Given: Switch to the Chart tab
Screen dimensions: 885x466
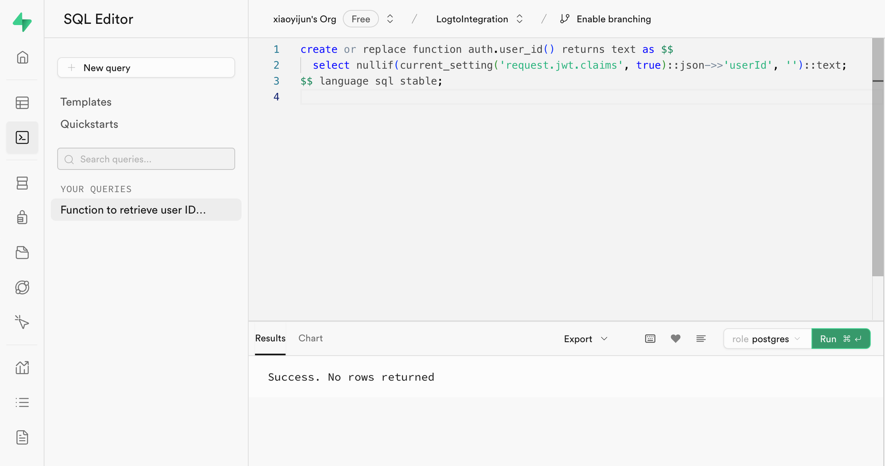Looking at the screenshot, I should tap(310, 338).
